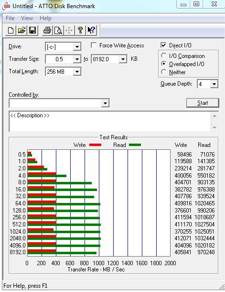Open Print Preview from the magnifier page icon
This screenshot has width=225, height=292.
58,30
